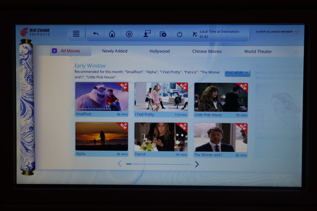
Task: Select the Chinese Movies tab
Action: coord(207,51)
